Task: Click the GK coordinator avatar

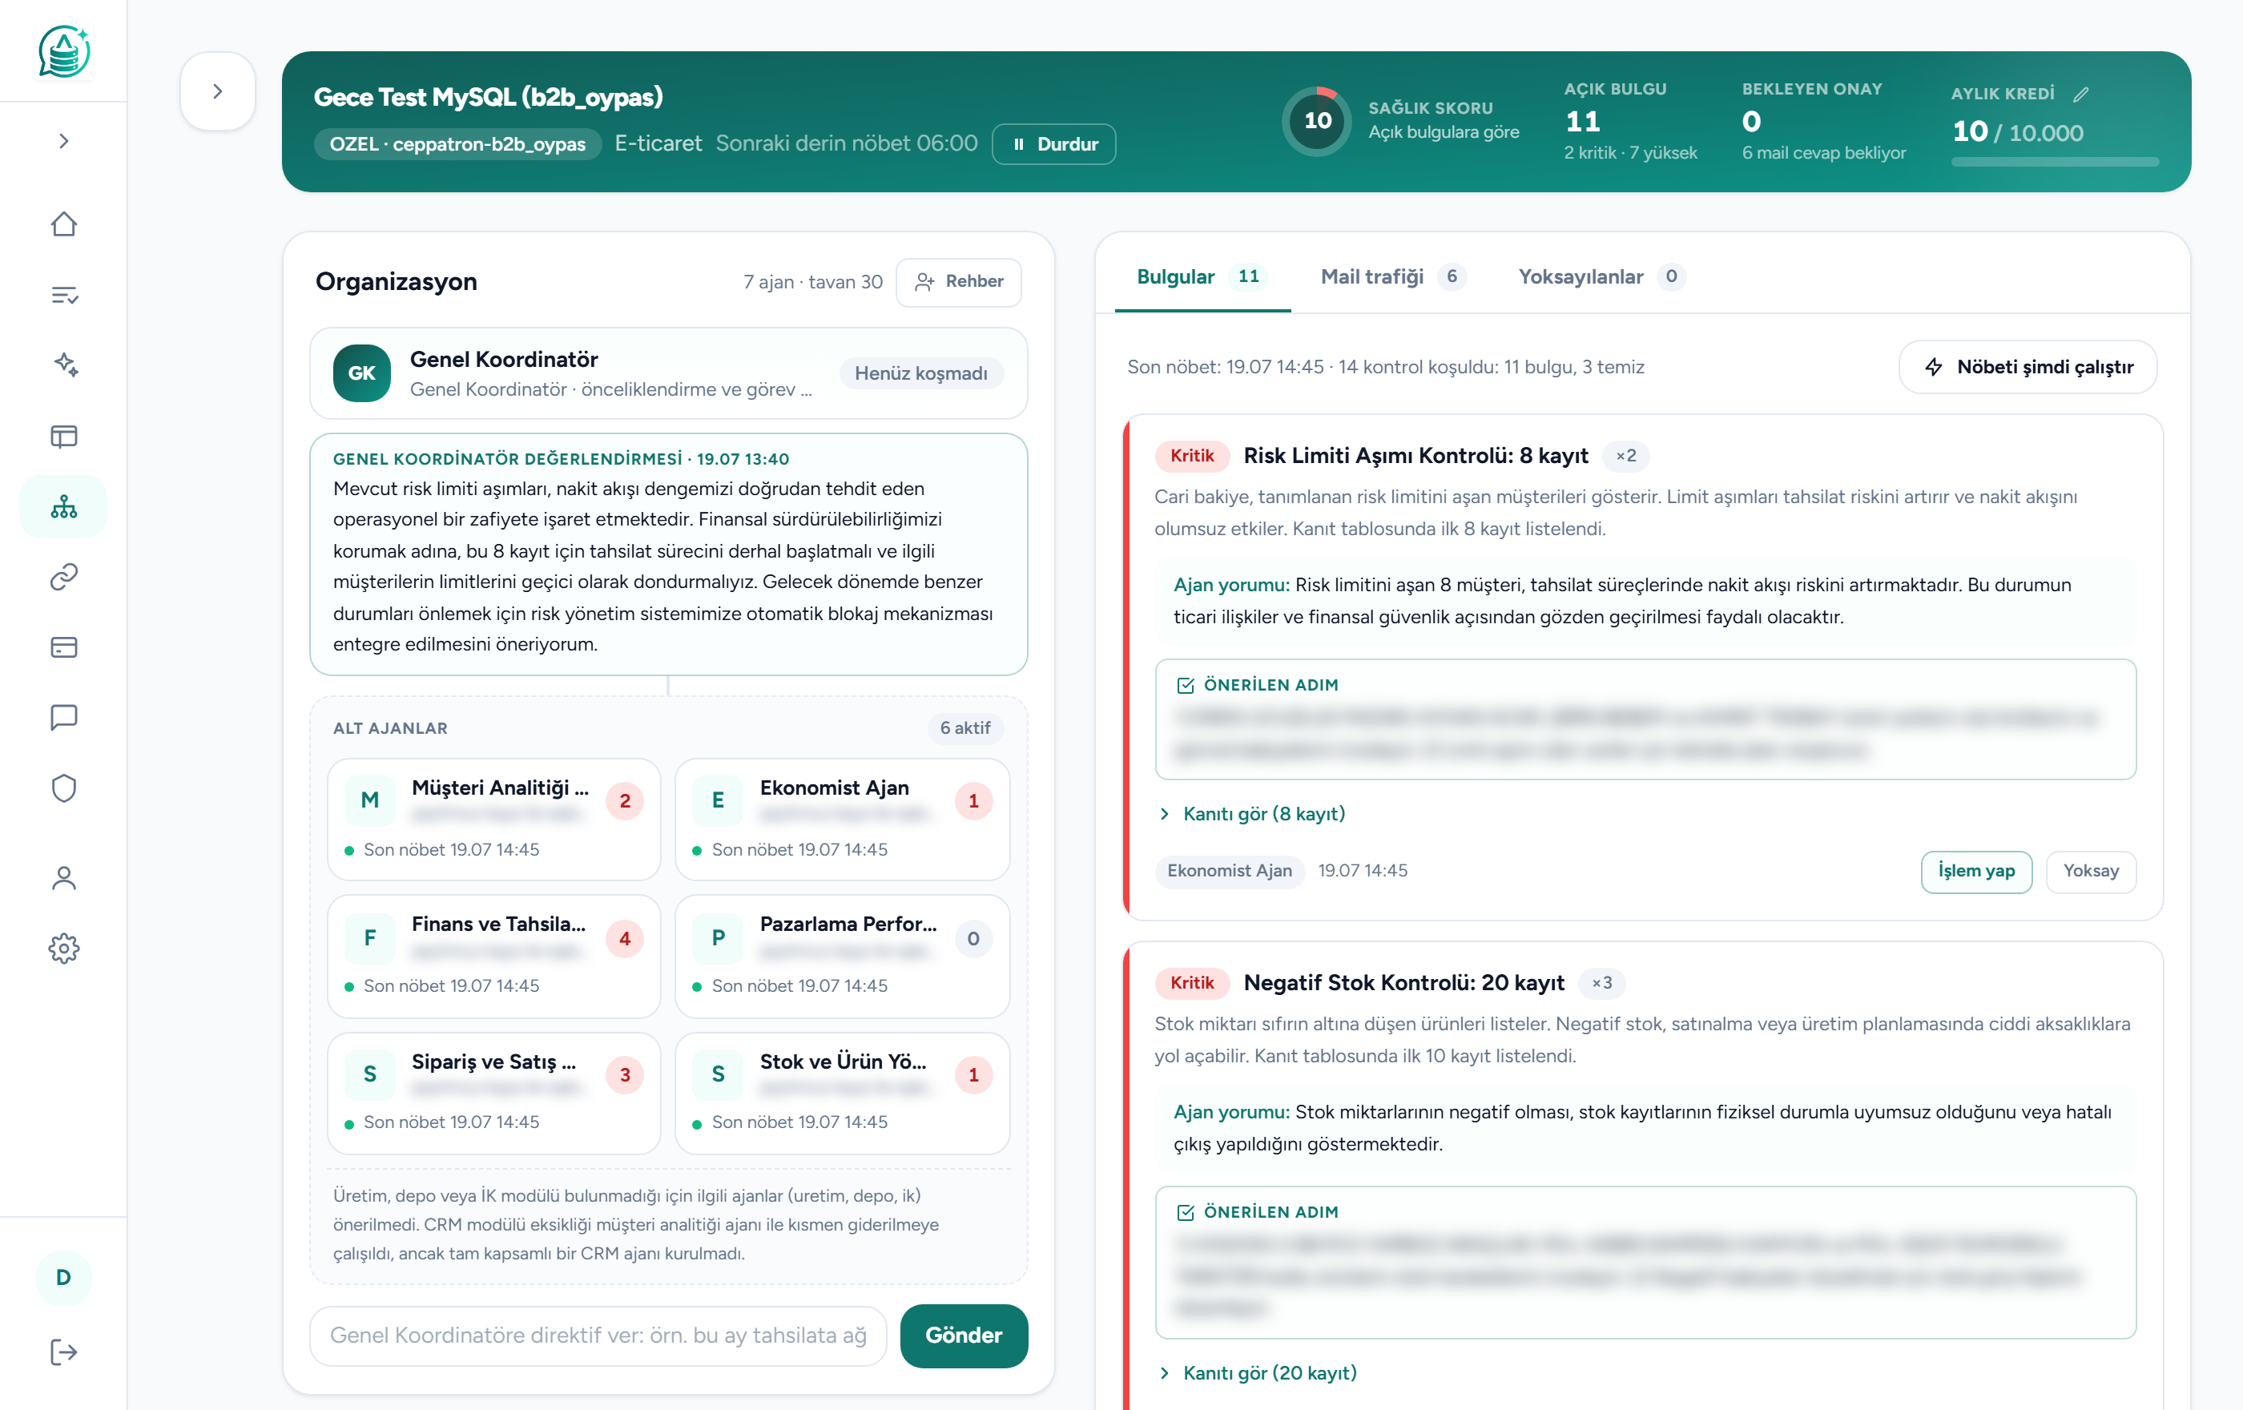Action: click(361, 373)
